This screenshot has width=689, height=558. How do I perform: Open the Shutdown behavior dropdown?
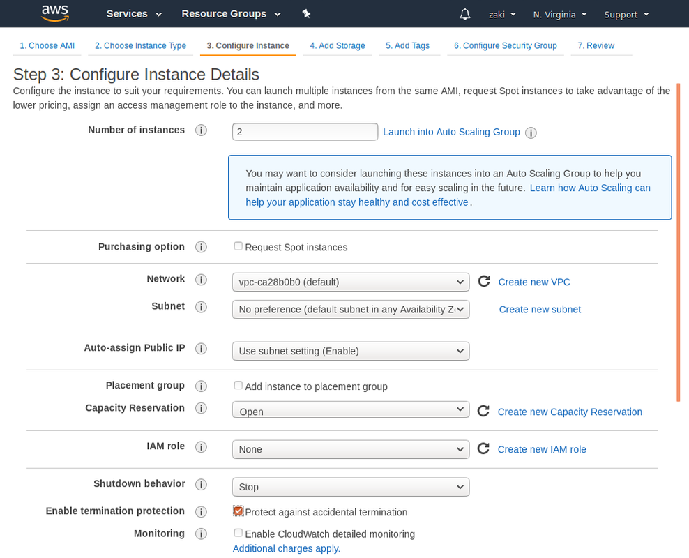[x=351, y=487]
